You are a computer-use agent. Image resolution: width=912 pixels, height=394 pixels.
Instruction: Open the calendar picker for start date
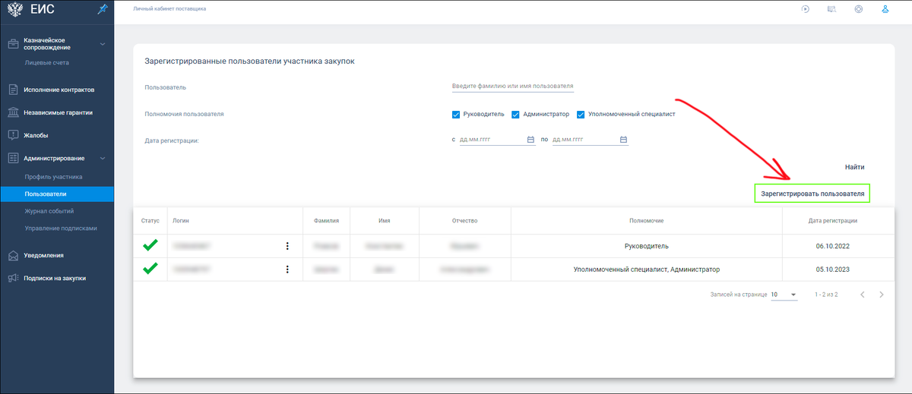point(530,140)
